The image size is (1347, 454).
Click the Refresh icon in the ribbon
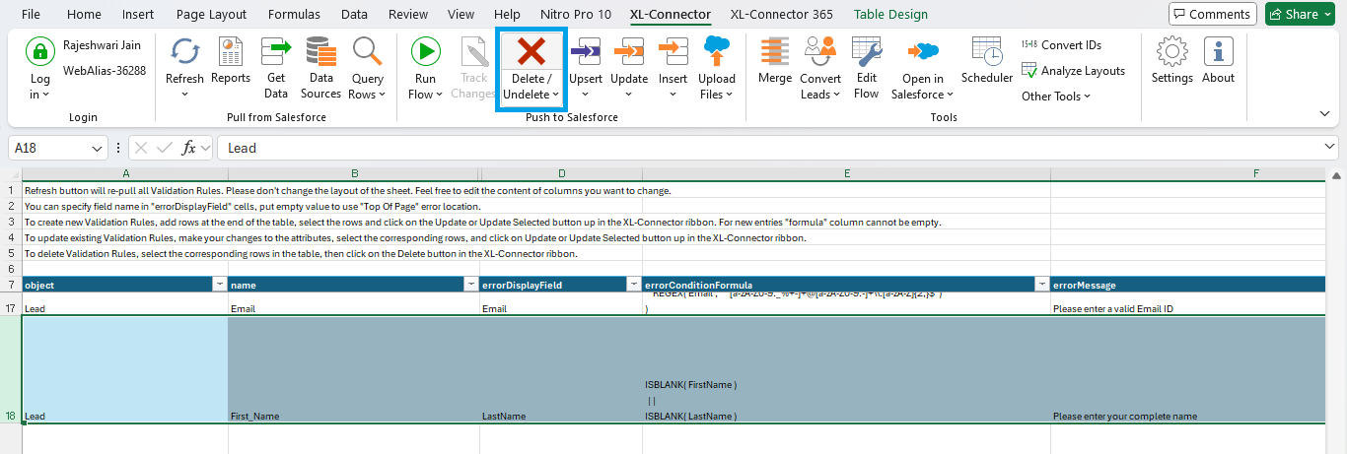[184, 53]
